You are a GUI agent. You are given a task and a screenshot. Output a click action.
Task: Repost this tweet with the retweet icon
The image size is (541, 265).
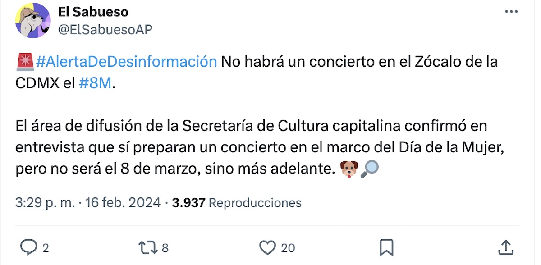coord(147,247)
